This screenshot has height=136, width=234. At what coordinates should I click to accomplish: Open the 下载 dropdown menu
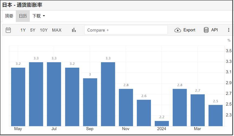(39, 16)
